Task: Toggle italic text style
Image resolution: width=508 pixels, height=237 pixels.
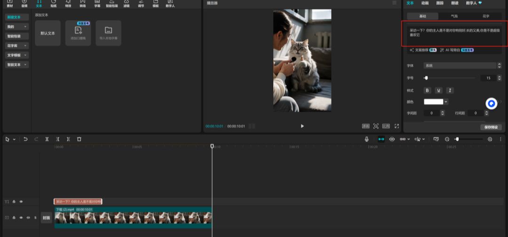Action: [449, 91]
